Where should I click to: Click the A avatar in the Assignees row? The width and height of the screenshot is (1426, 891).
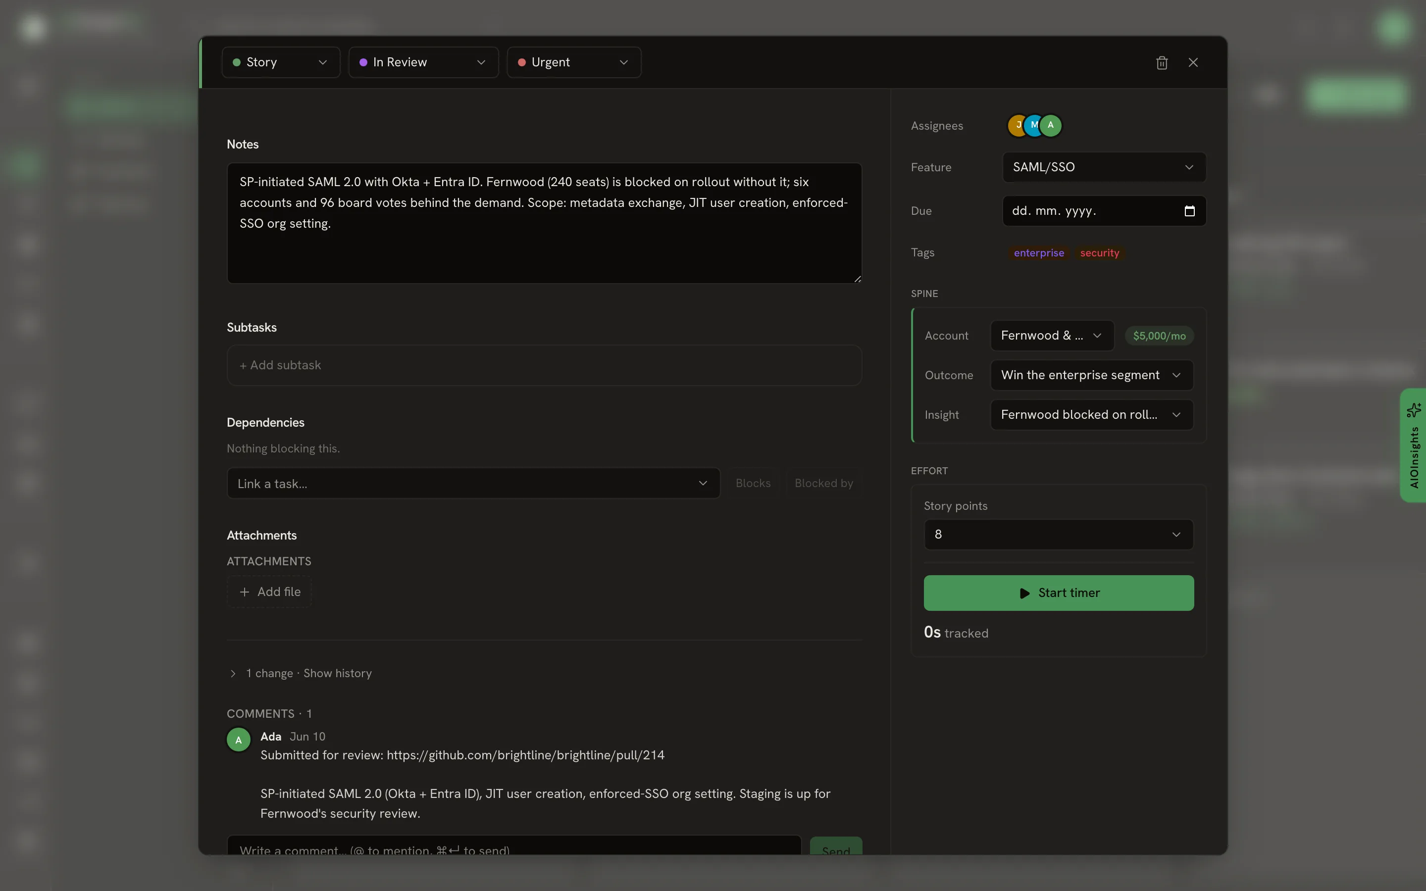tap(1051, 126)
